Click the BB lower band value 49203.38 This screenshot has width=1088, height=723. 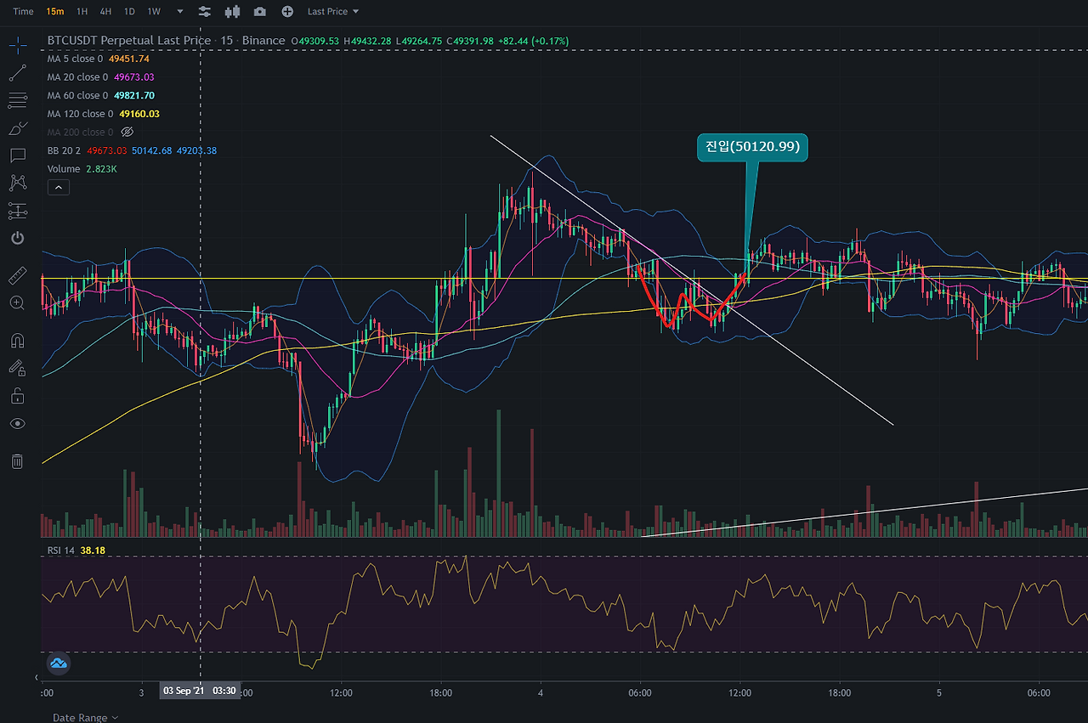(196, 151)
